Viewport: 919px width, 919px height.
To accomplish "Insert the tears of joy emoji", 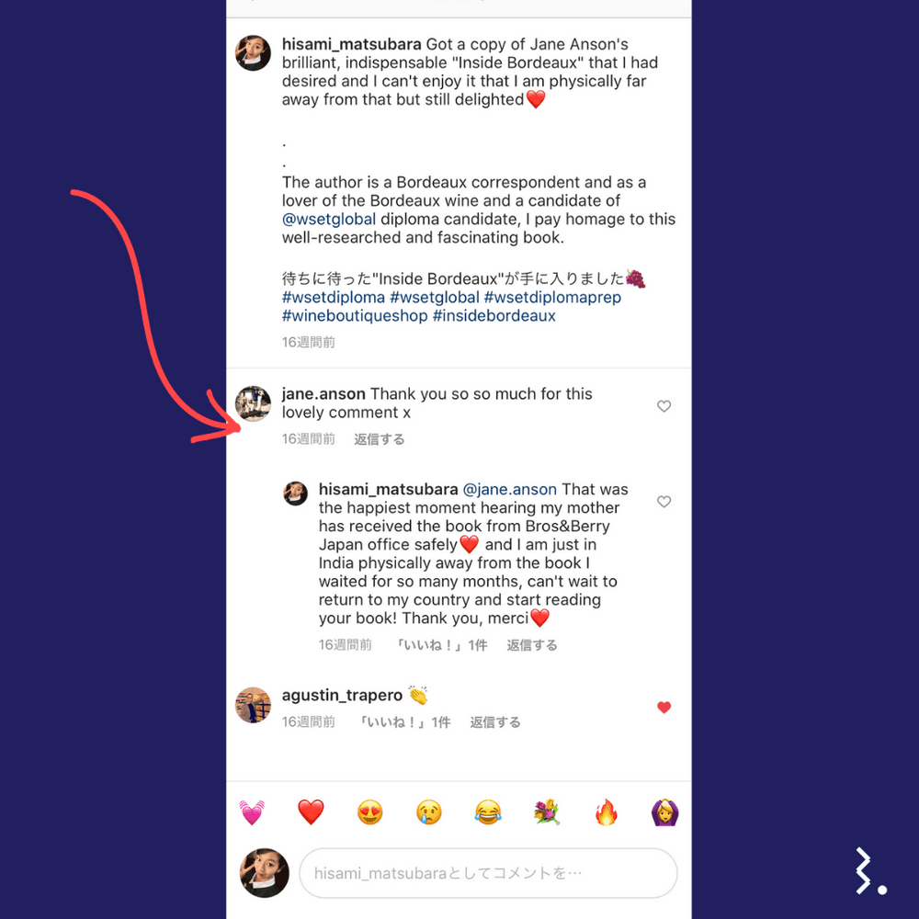I will [488, 812].
